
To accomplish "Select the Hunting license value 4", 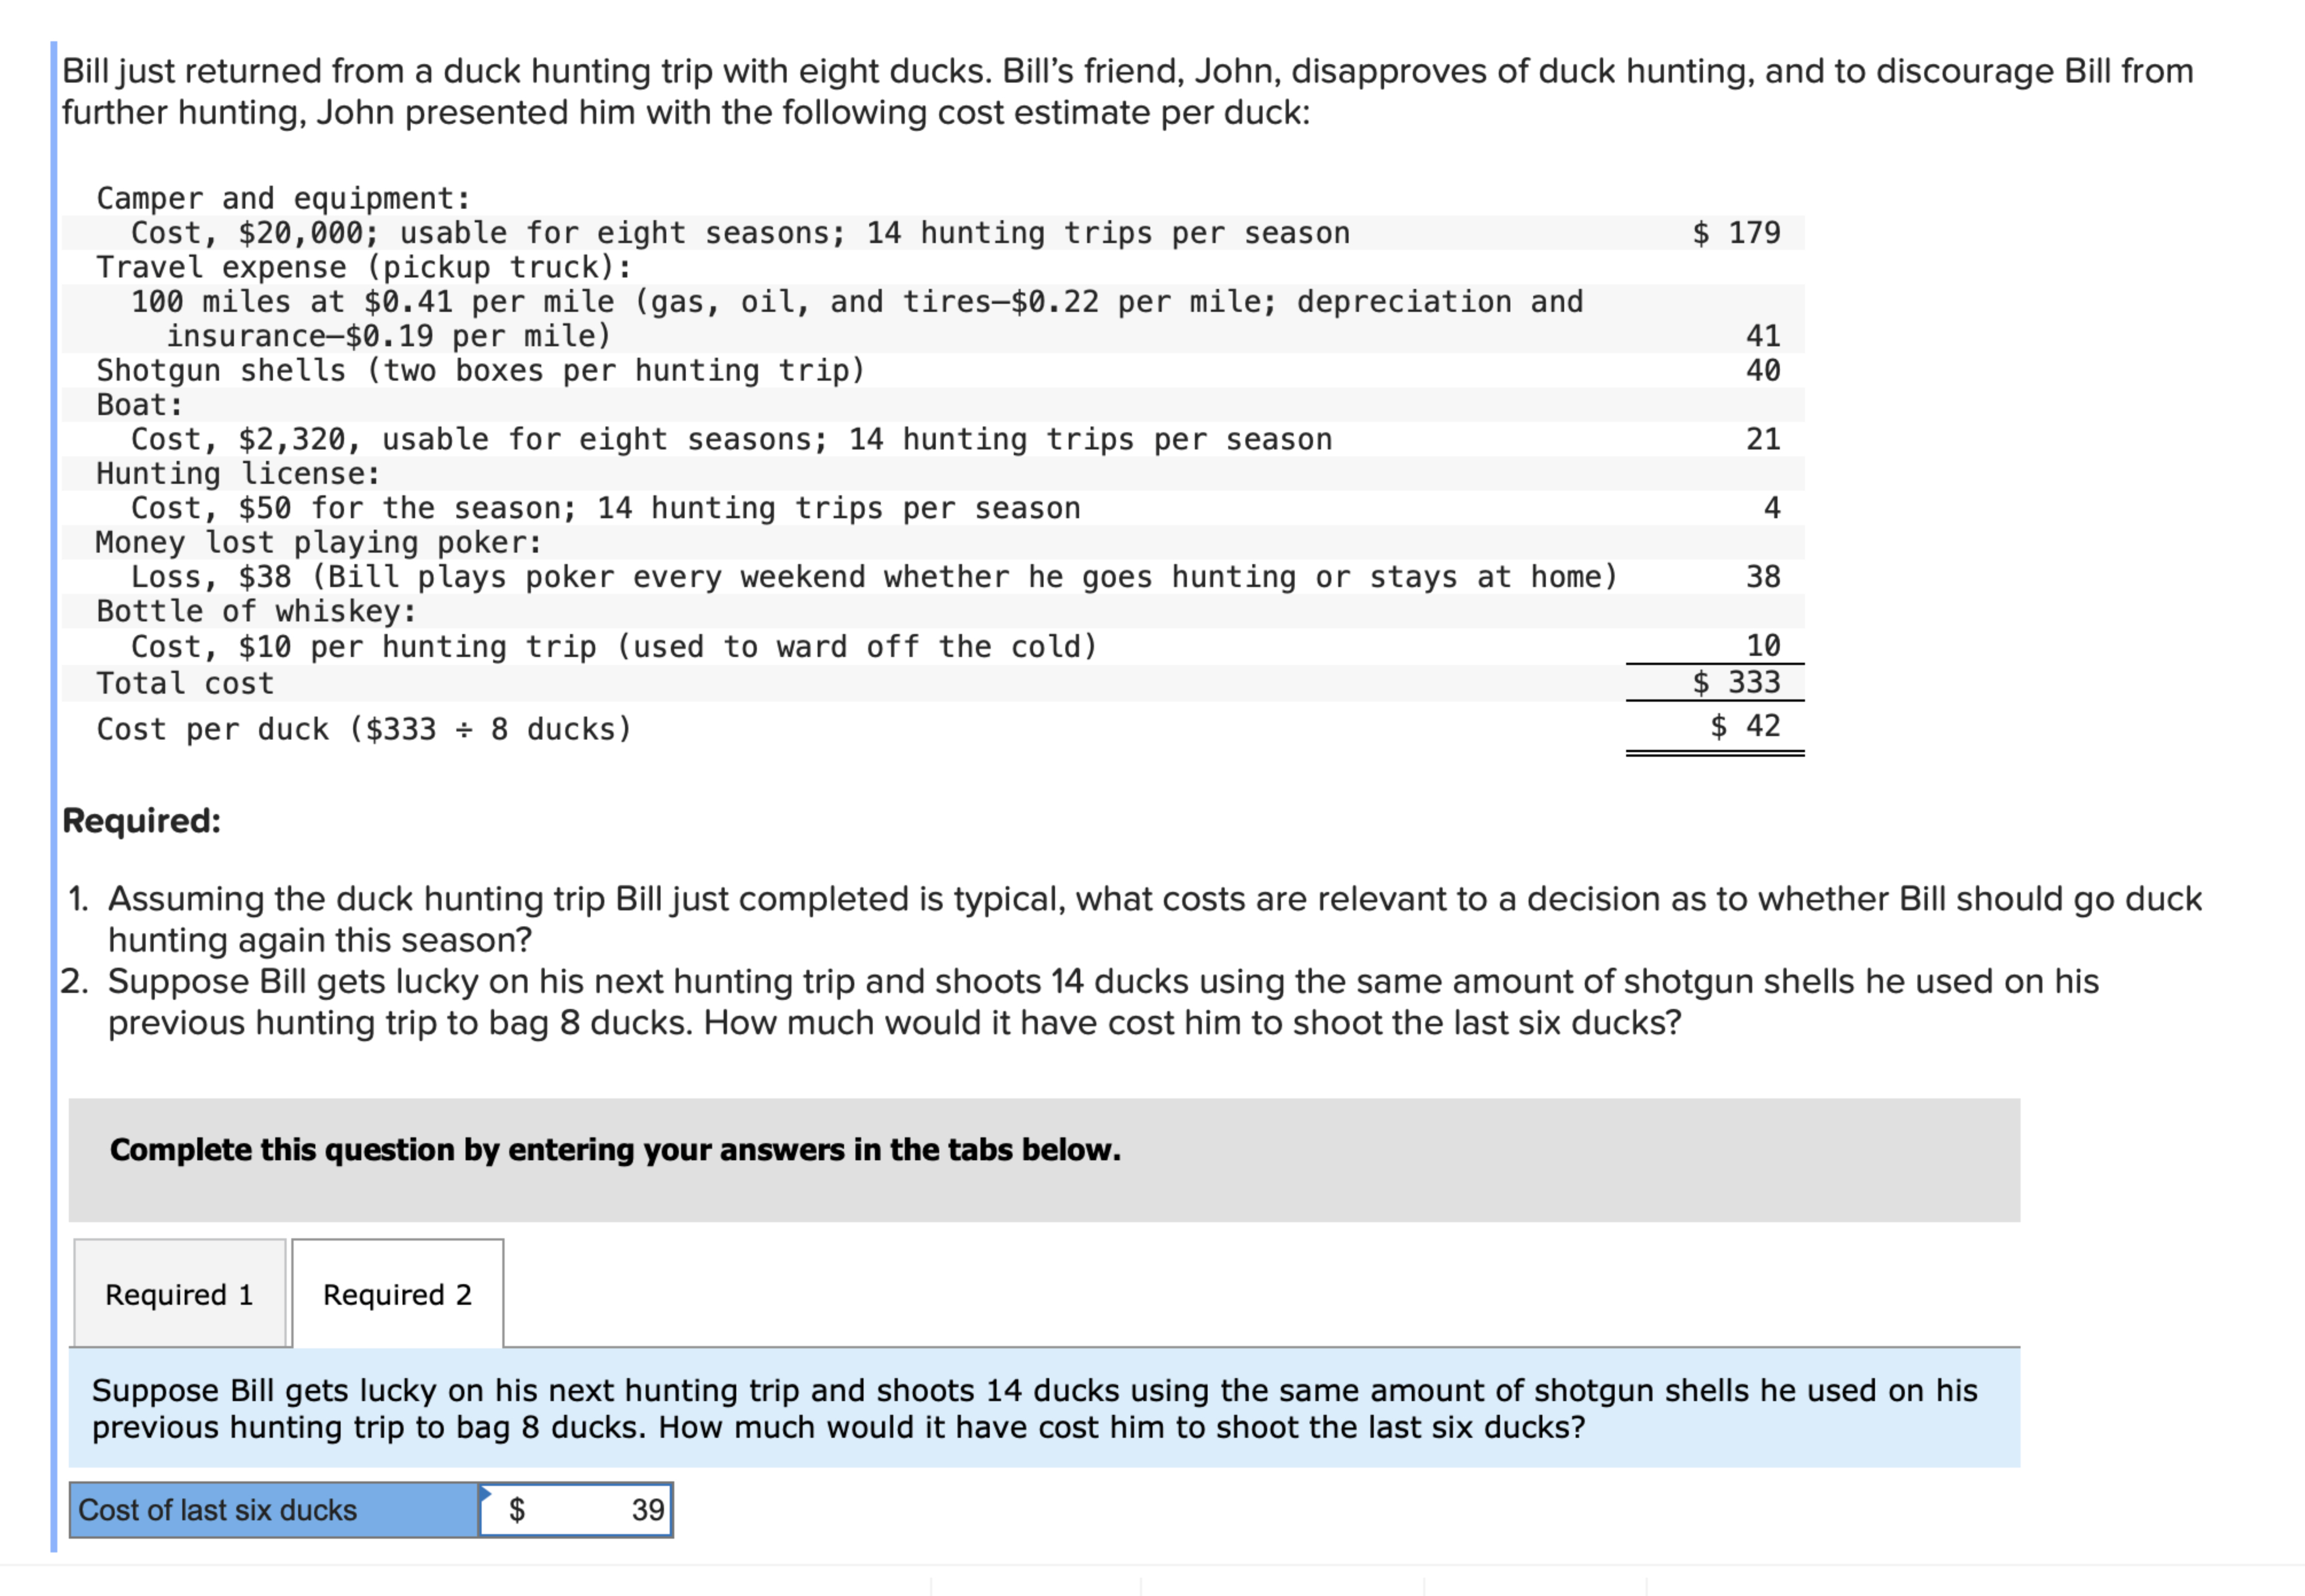I will [1772, 508].
